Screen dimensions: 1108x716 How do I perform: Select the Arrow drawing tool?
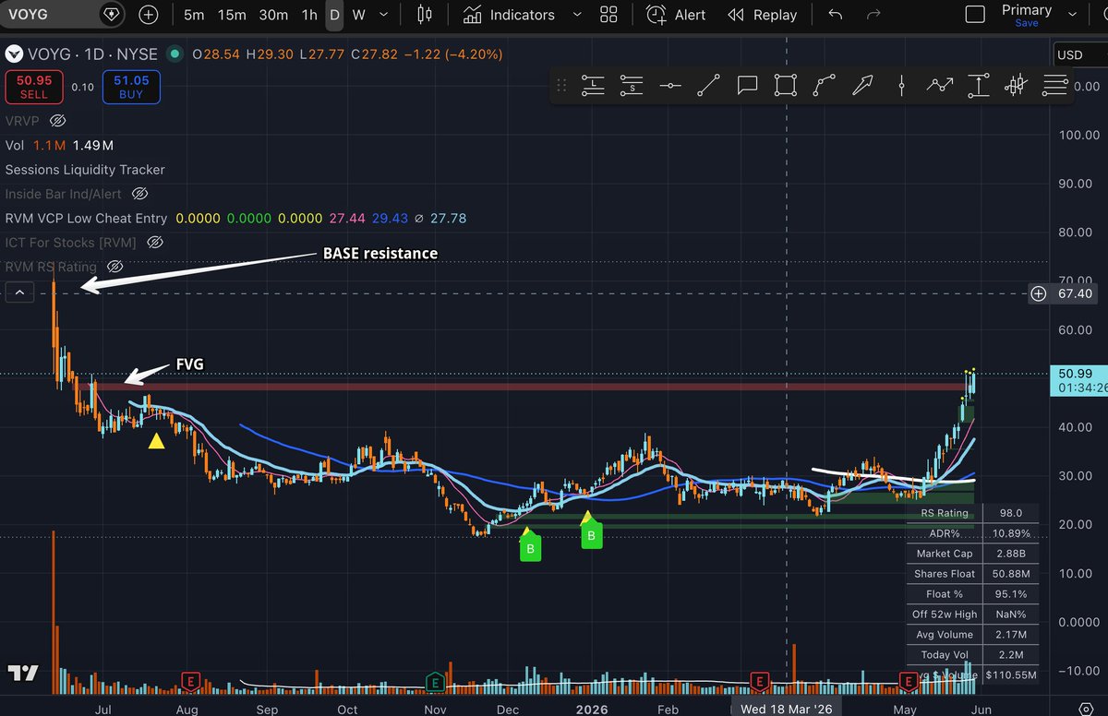click(862, 86)
